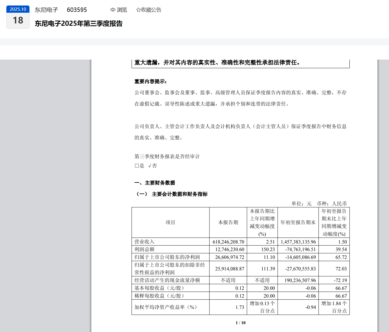Click the value 190,236,507.96

tap(300, 280)
